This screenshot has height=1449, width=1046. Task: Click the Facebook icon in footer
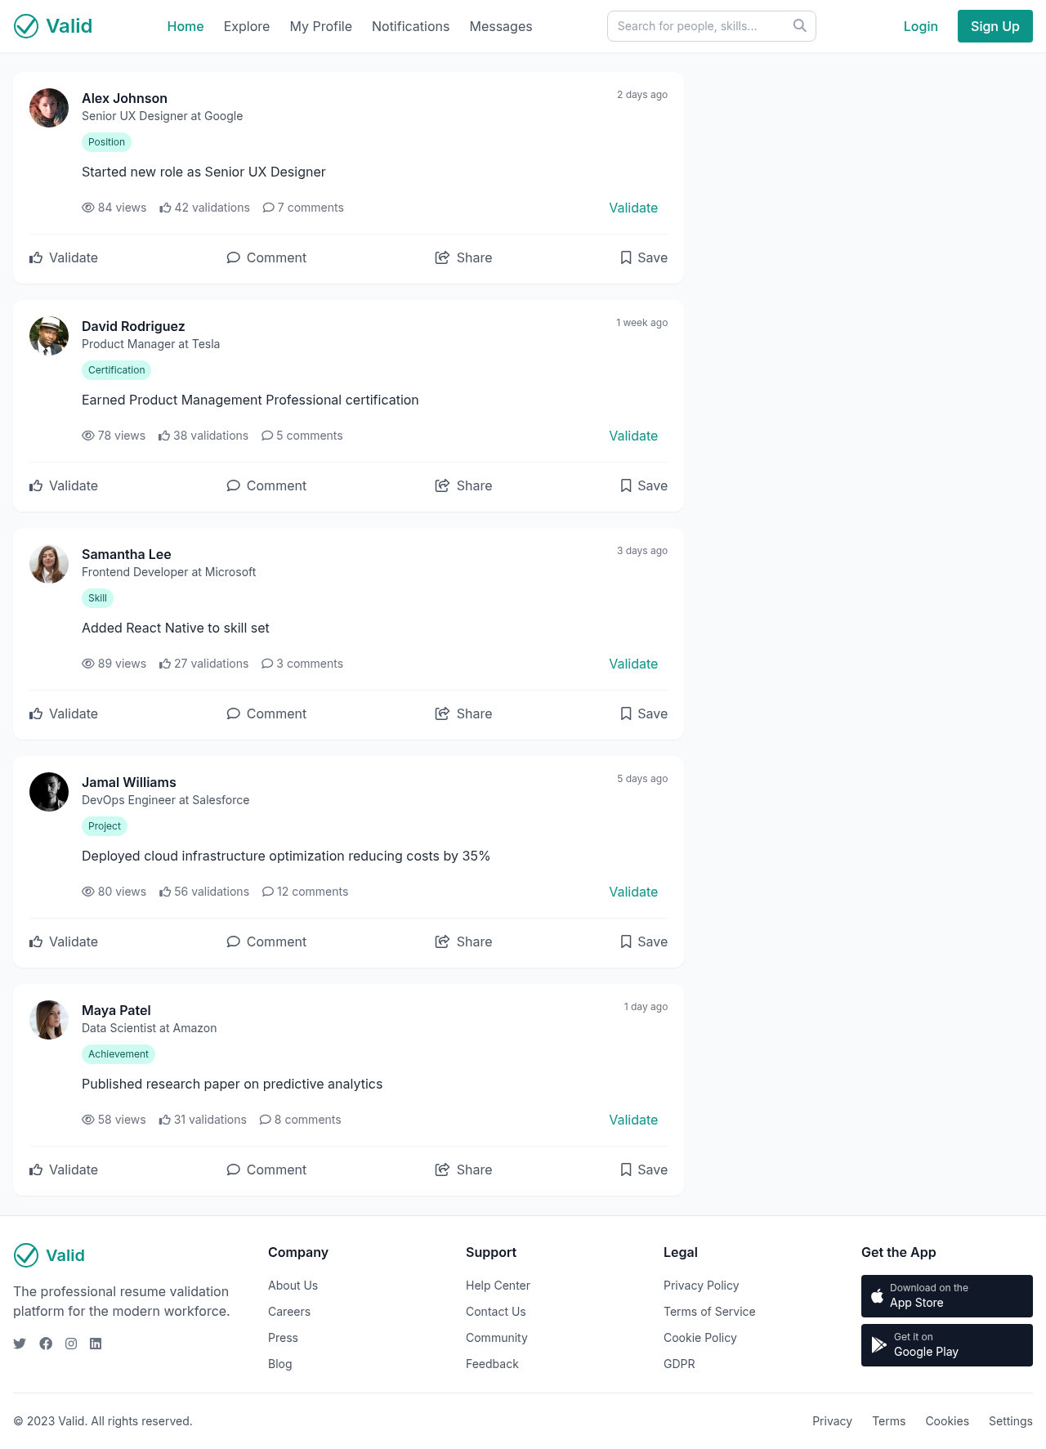click(x=46, y=1343)
